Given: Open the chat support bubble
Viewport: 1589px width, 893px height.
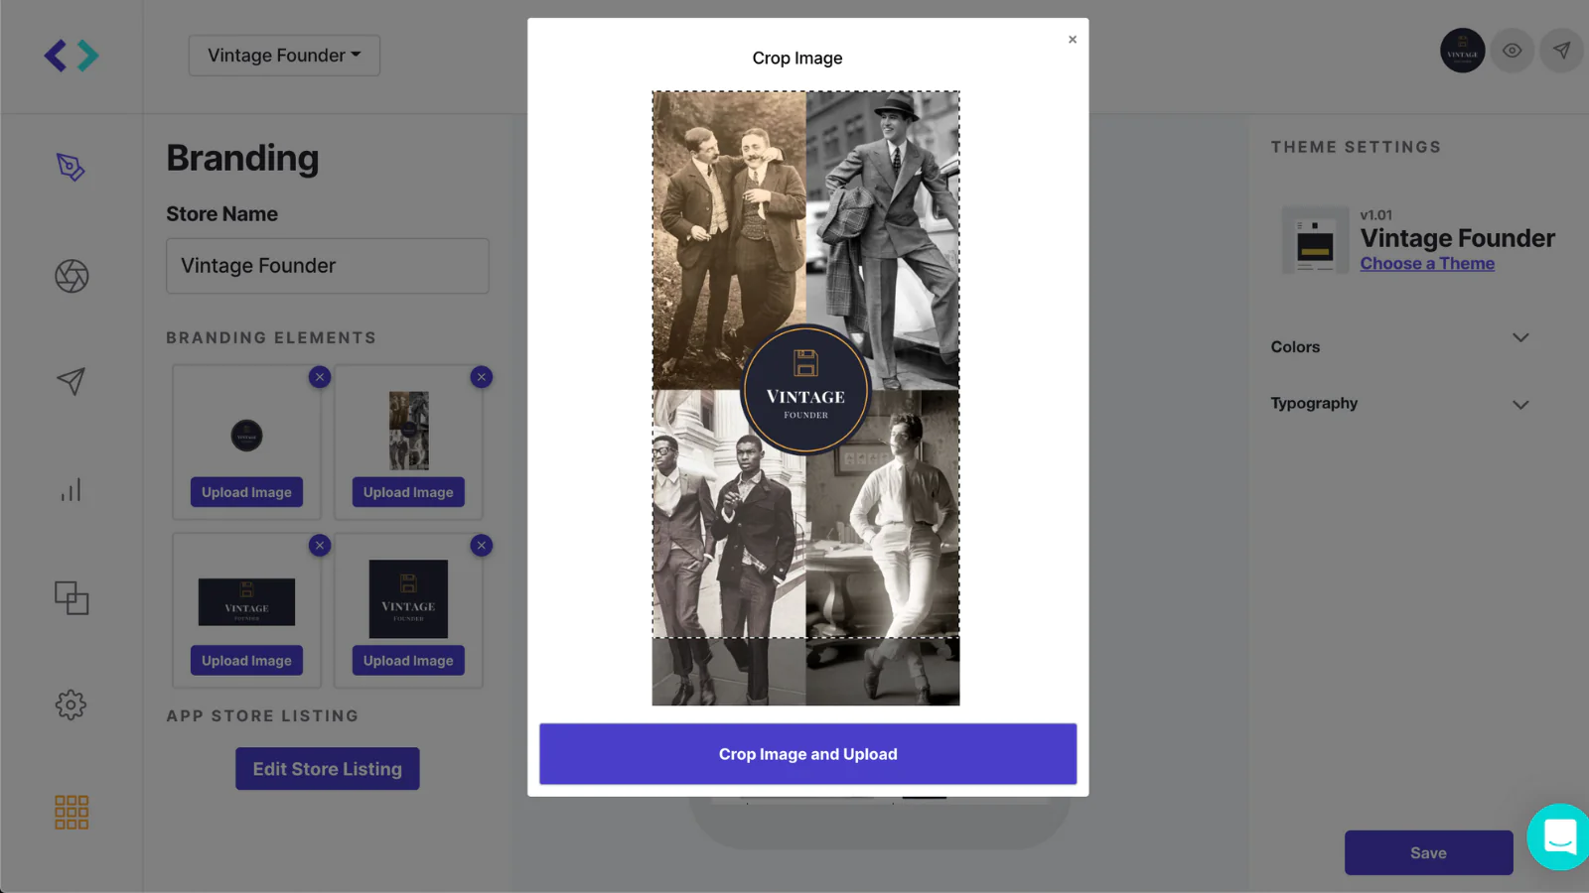Looking at the screenshot, I should (x=1560, y=836).
